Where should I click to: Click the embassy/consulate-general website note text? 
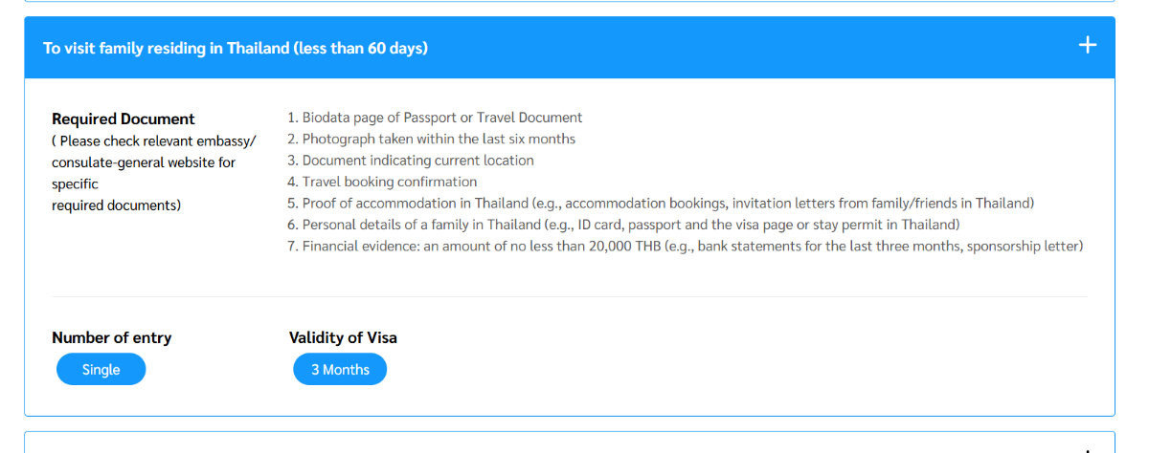click(x=153, y=162)
